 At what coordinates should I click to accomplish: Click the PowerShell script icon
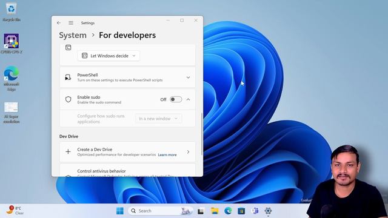tap(68, 78)
